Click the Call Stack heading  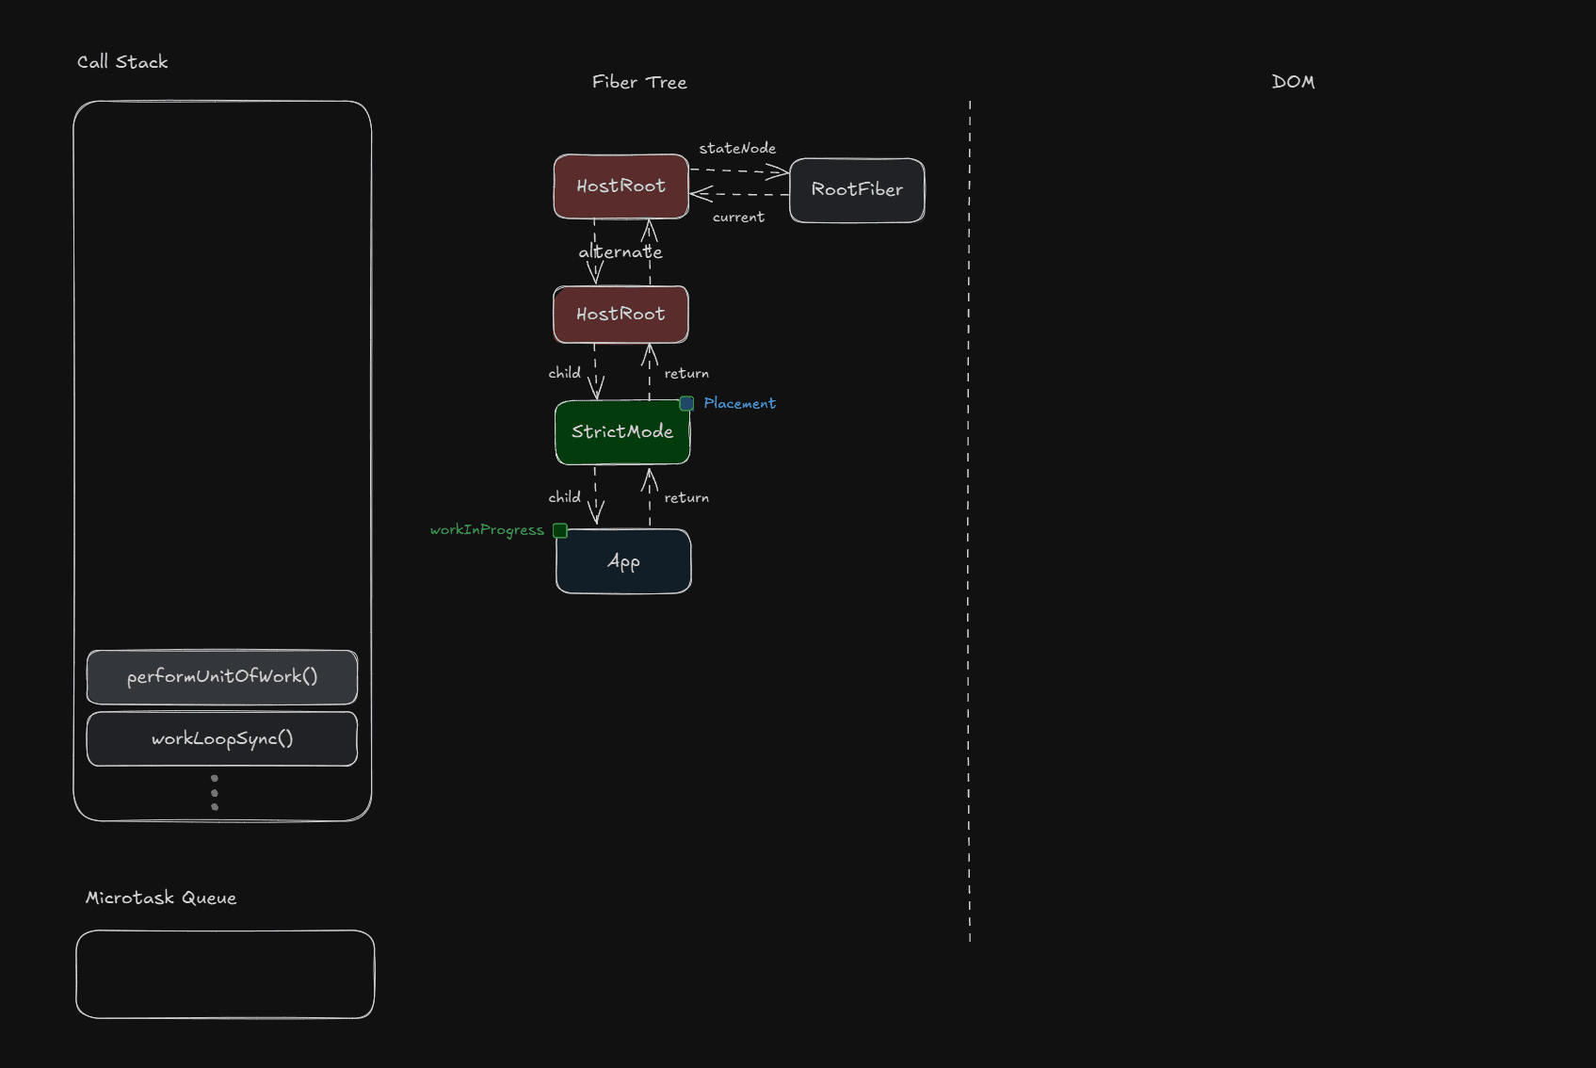122,62
